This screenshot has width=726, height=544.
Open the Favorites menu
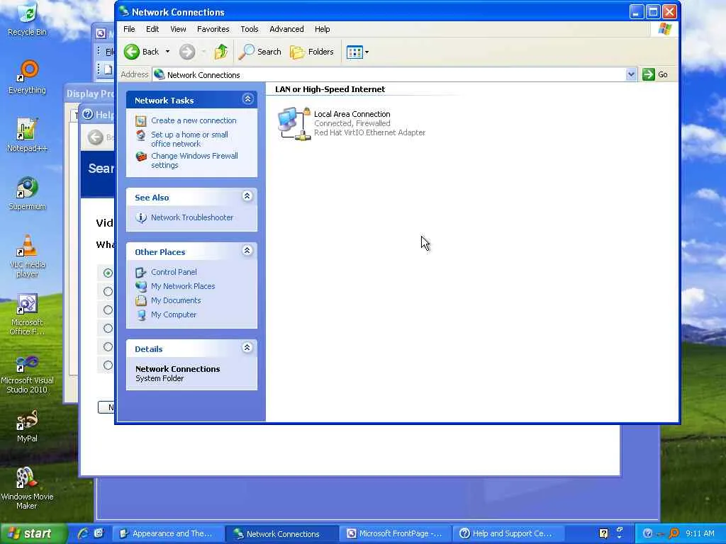[213, 29]
